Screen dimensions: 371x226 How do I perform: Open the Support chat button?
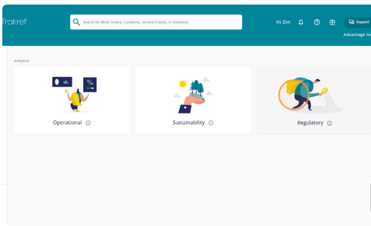(x=358, y=22)
